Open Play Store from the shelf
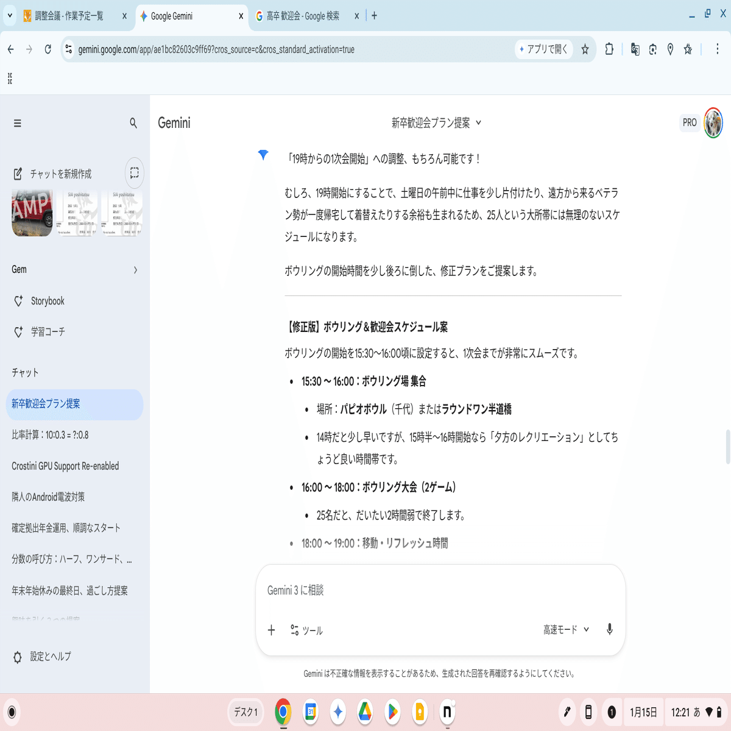This screenshot has width=731, height=731. point(392,712)
